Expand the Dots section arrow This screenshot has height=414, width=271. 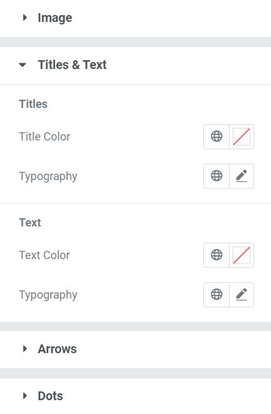25,396
